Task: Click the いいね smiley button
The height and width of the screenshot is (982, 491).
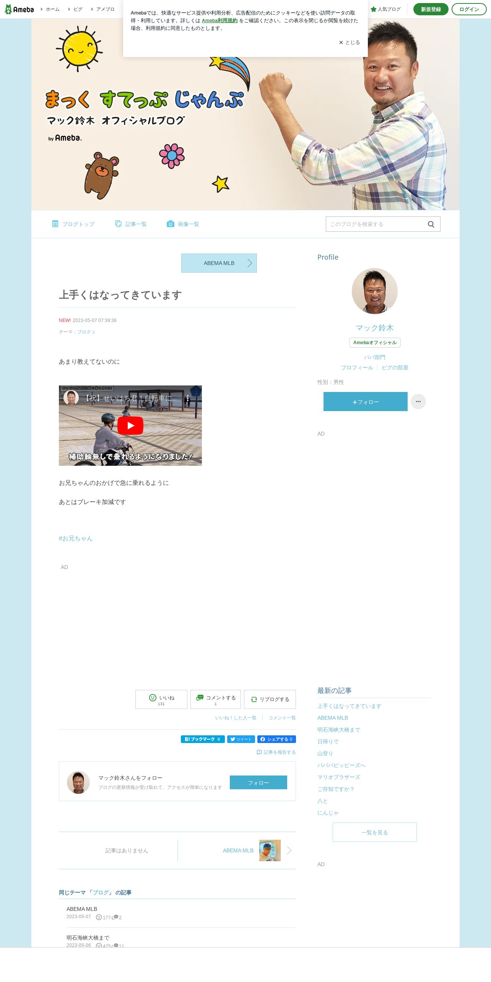Action: point(161,699)
